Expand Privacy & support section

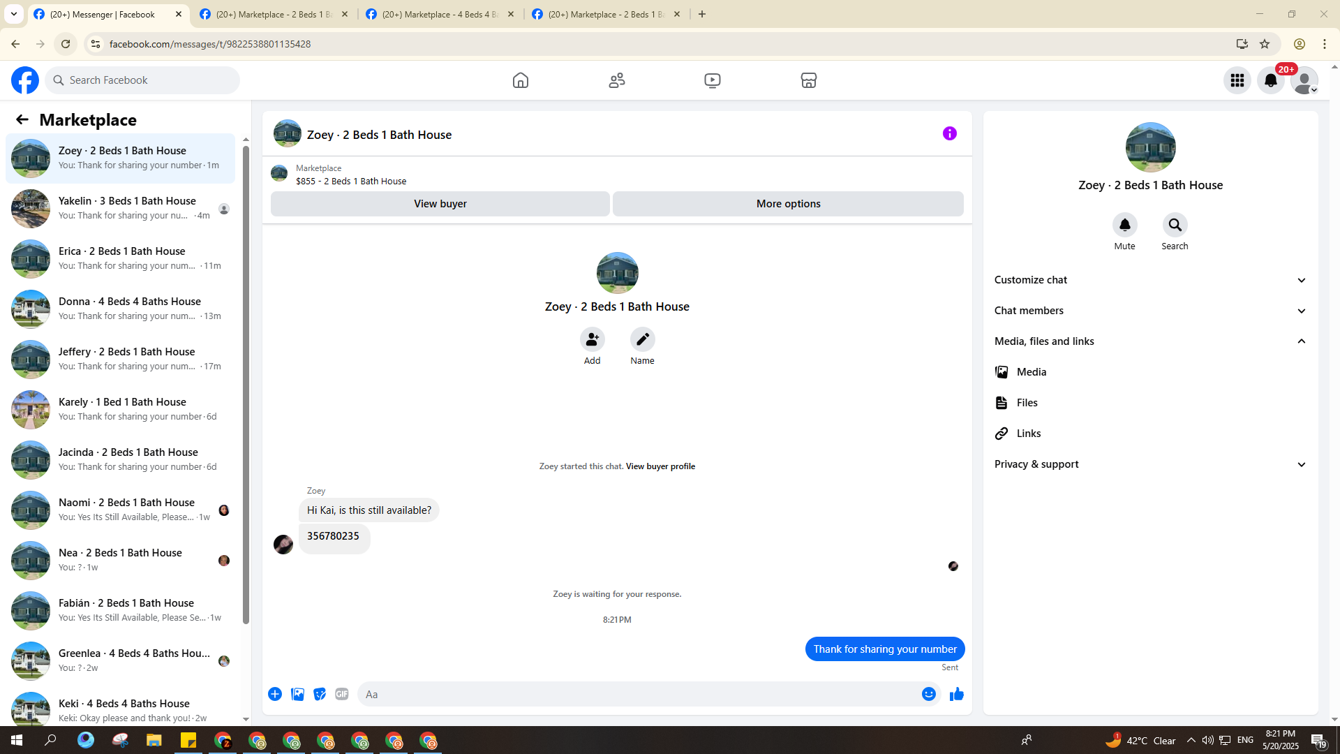1150,464
